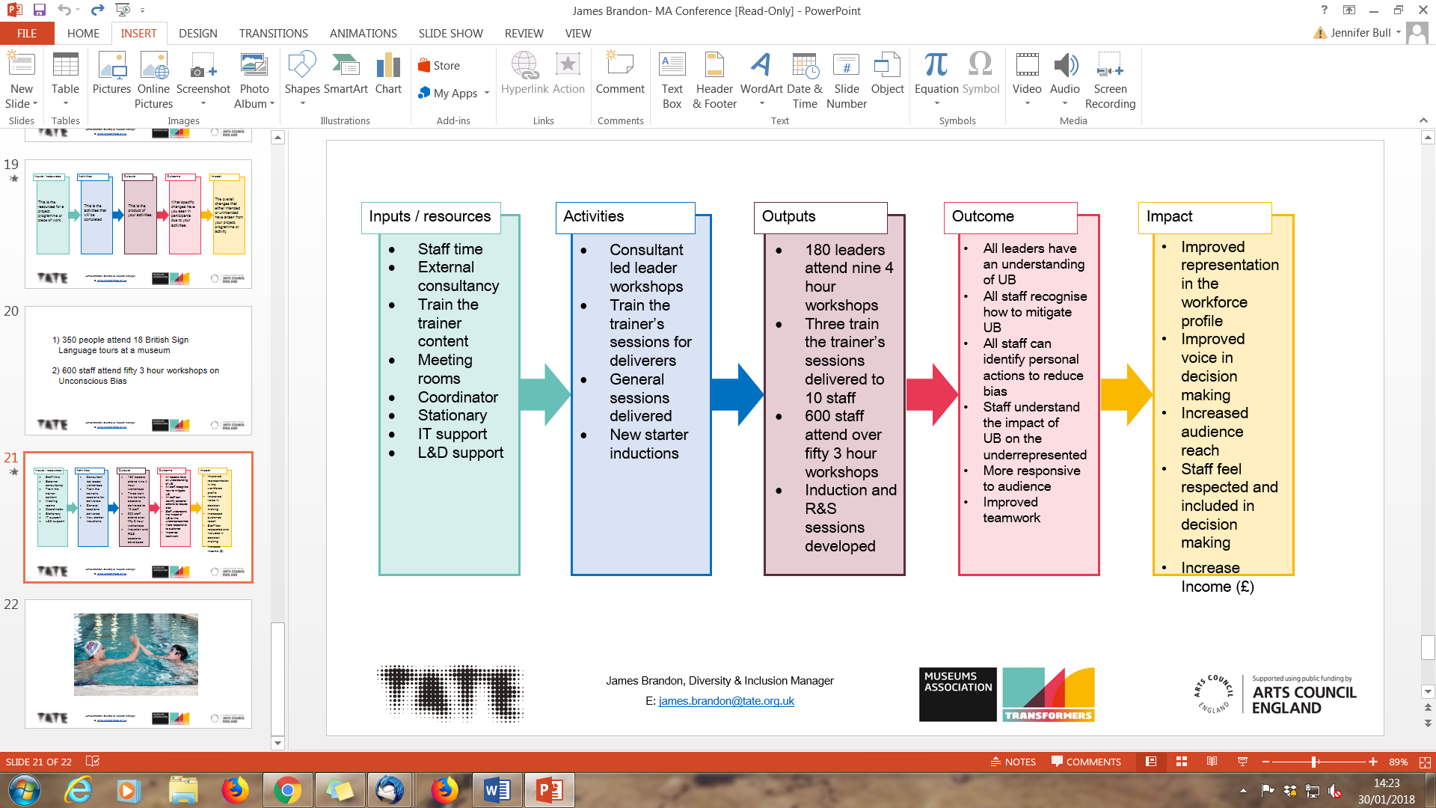Open the FILE tab
Image resolution: width=1436 pixels, height=808 pixels.
click(x=27, y=33)
